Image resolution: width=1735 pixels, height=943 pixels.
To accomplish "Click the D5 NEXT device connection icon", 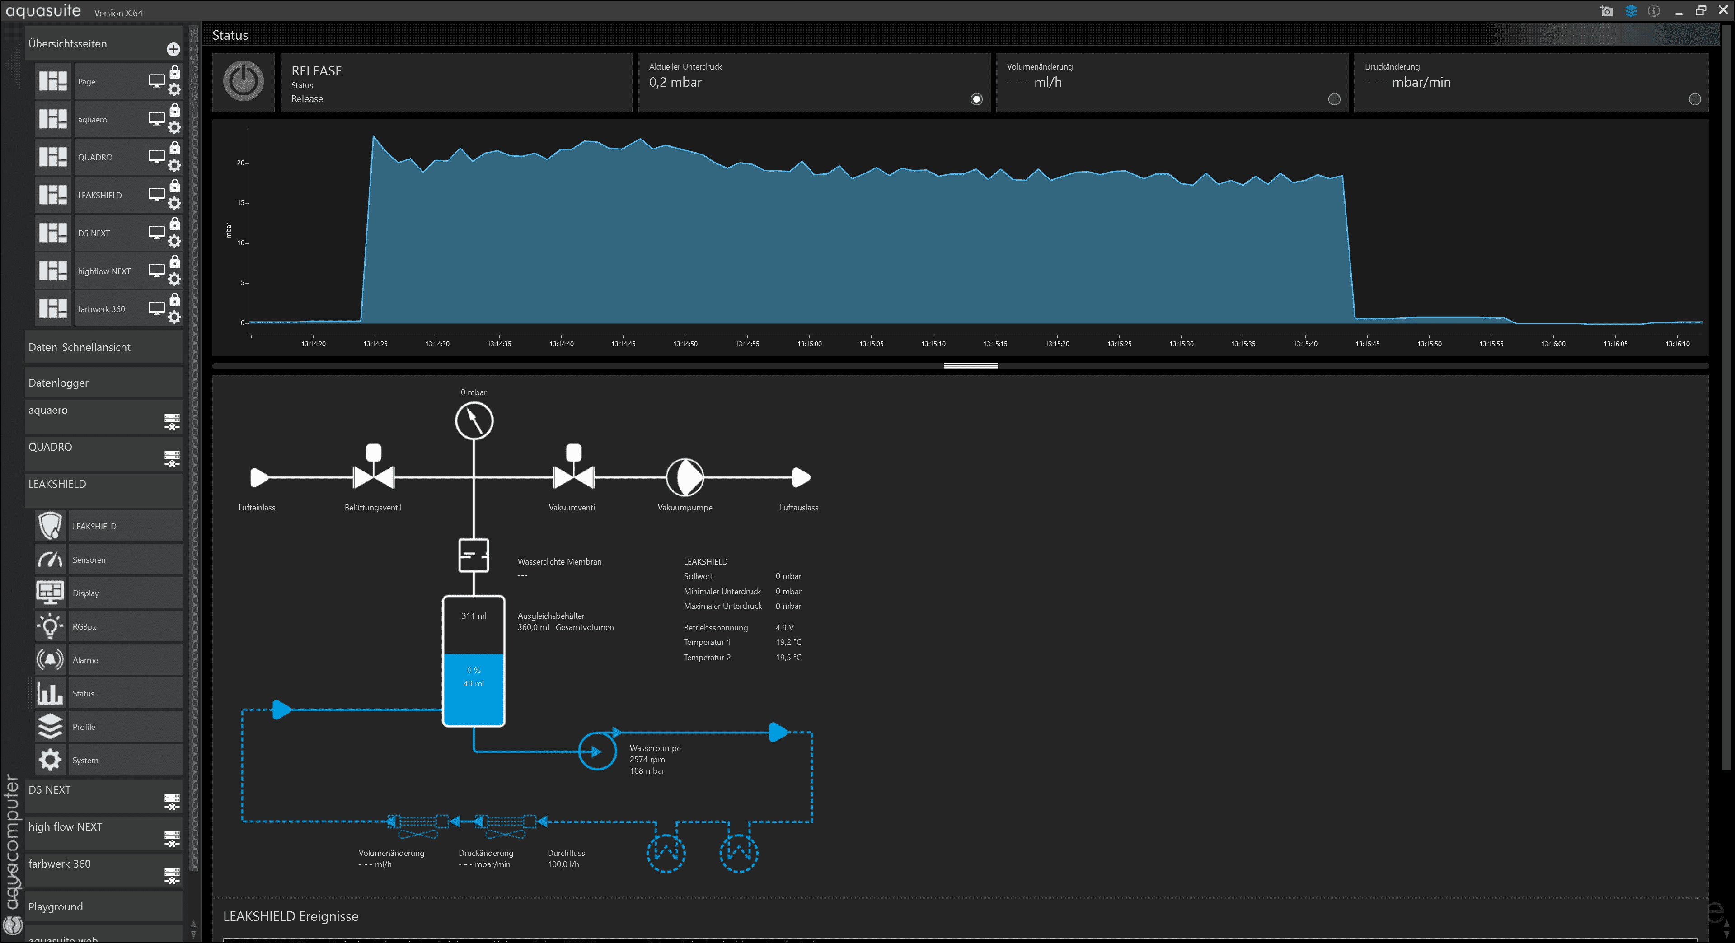I will coord(173,803).
